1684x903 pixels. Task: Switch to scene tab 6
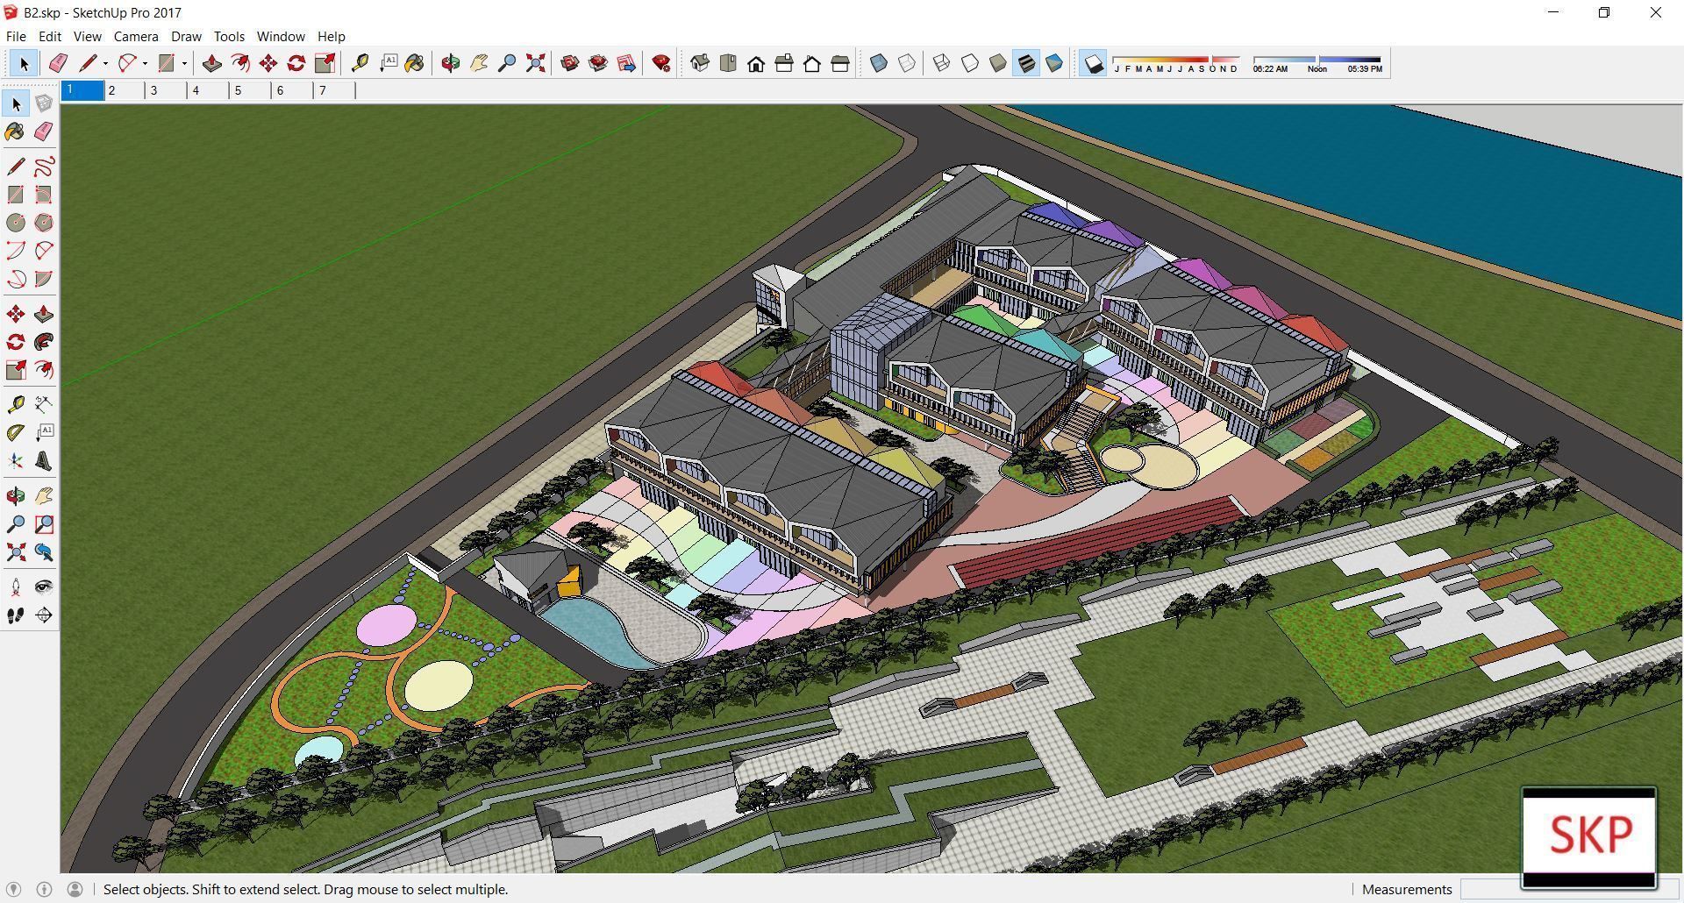pos(293,90)
